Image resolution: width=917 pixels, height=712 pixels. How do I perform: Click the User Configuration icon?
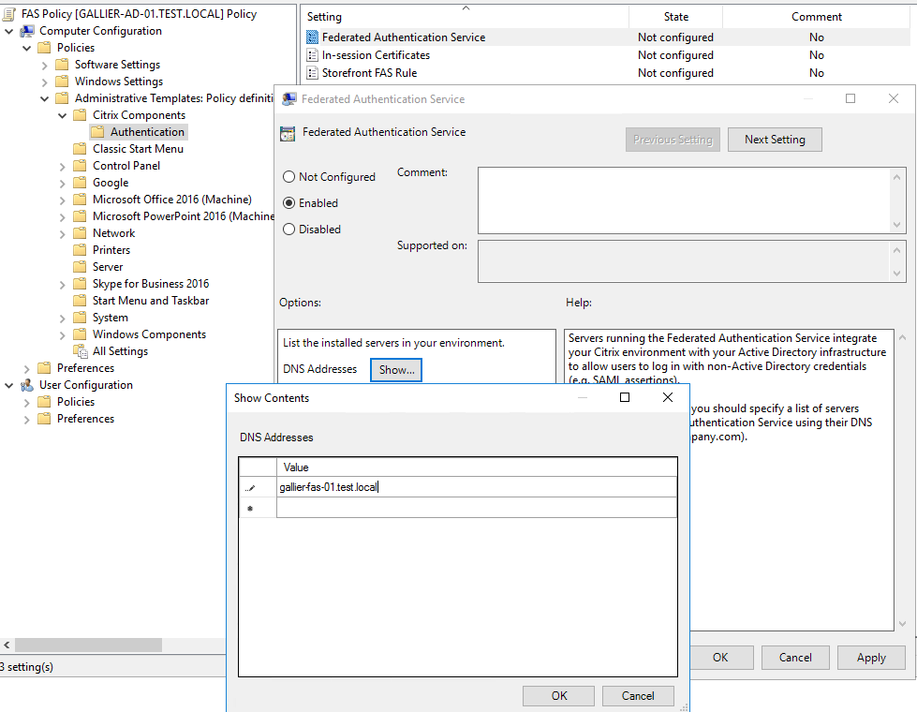pyautogui.click(x=27, y=385)
